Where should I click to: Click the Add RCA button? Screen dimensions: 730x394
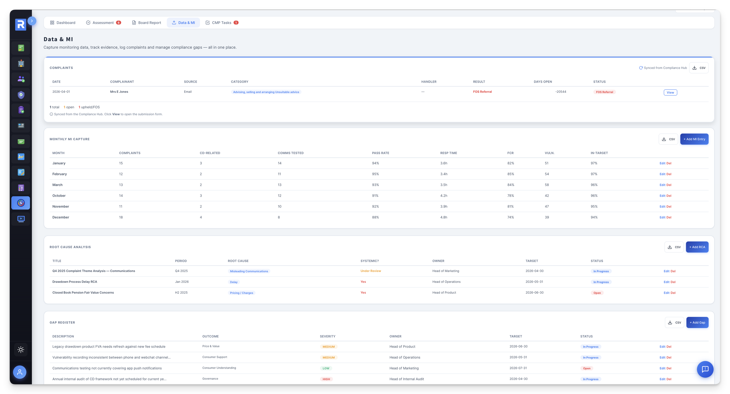tap(697, 247)
